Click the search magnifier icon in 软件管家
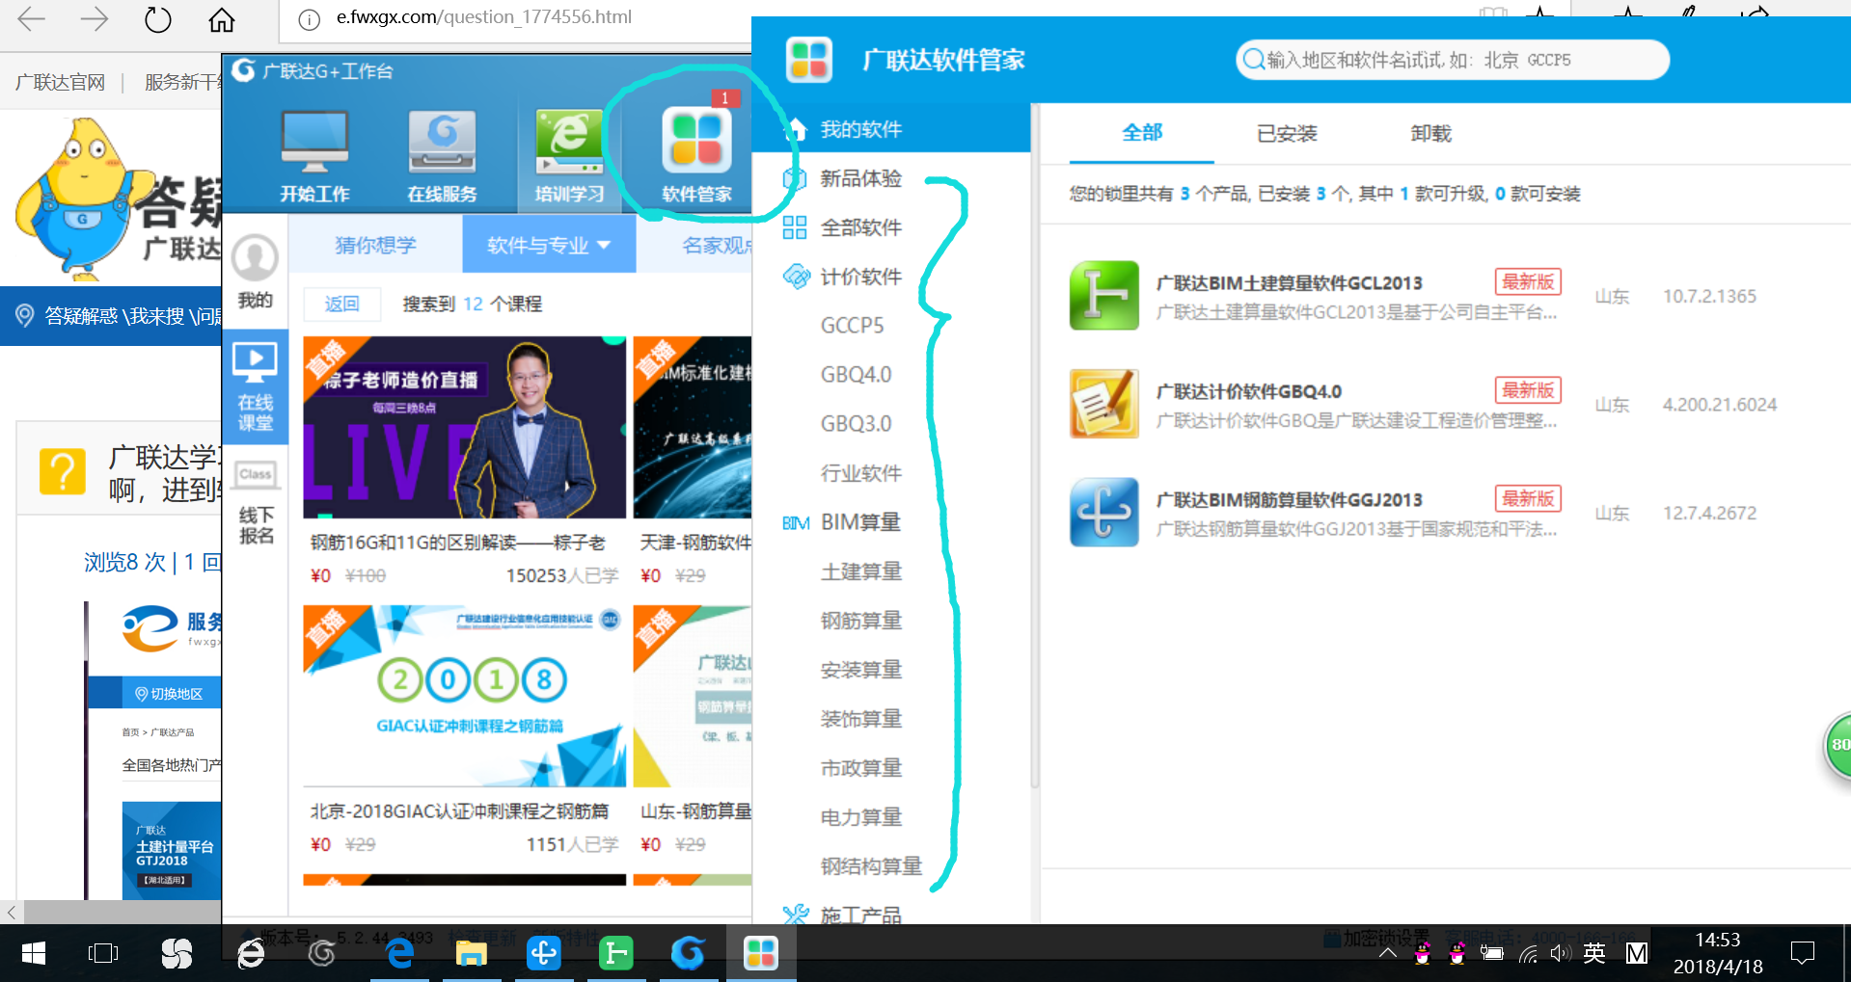 click(1253, 60)
